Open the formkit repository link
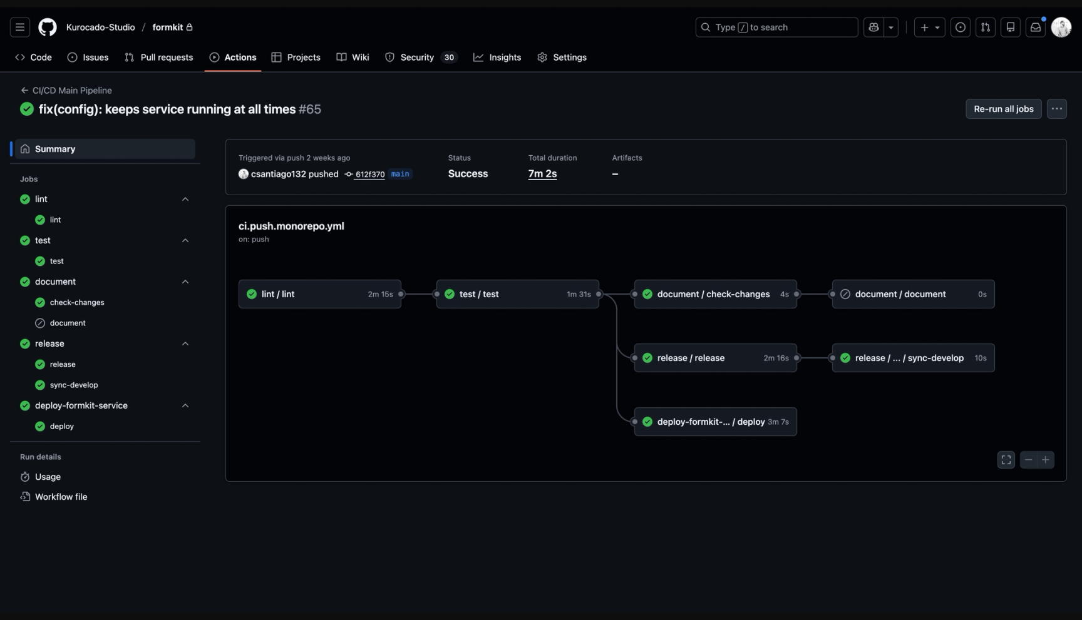The width and height of the screenshot is (1082, 620). (168, 28)
